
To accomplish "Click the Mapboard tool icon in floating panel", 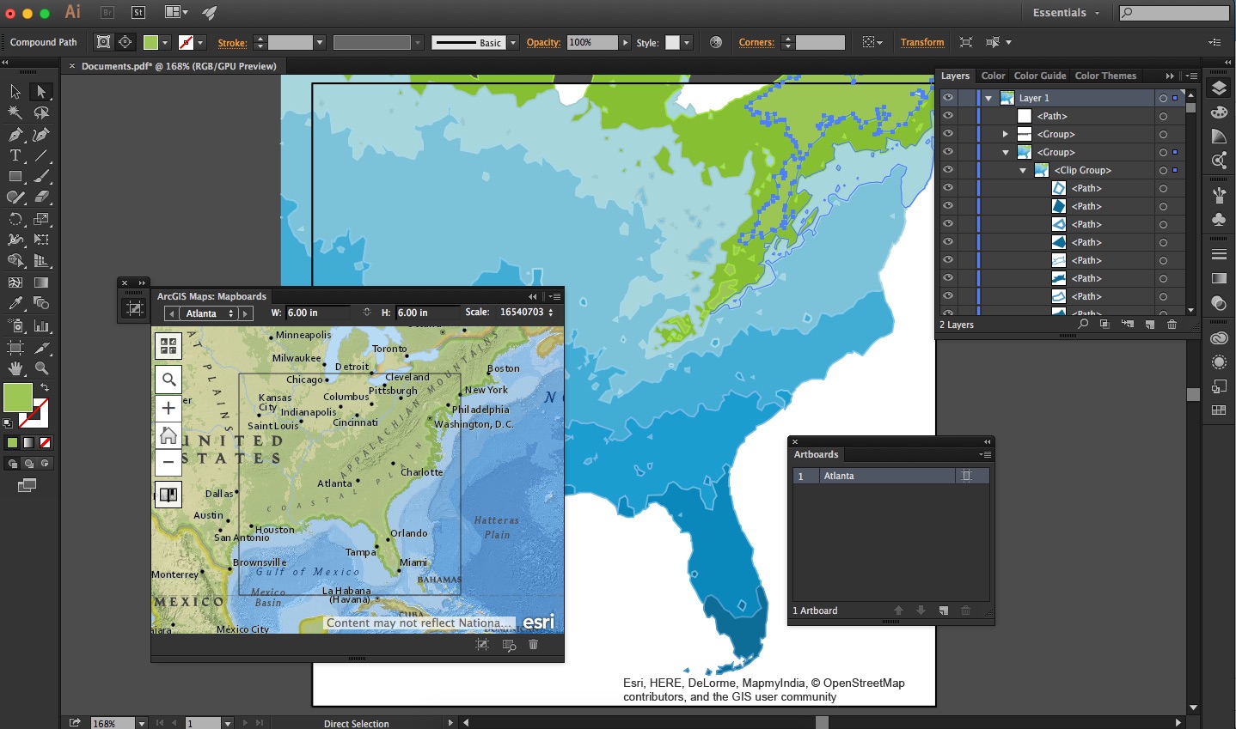I will (134, 307).
